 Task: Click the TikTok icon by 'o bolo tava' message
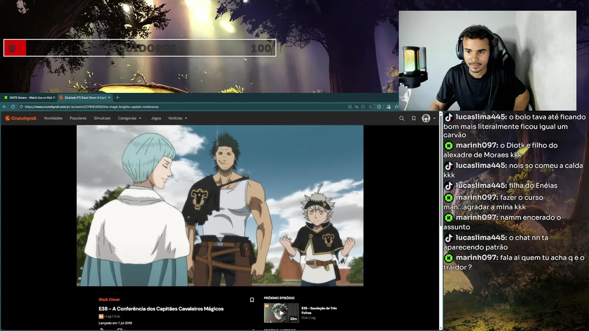pos(449,117)
